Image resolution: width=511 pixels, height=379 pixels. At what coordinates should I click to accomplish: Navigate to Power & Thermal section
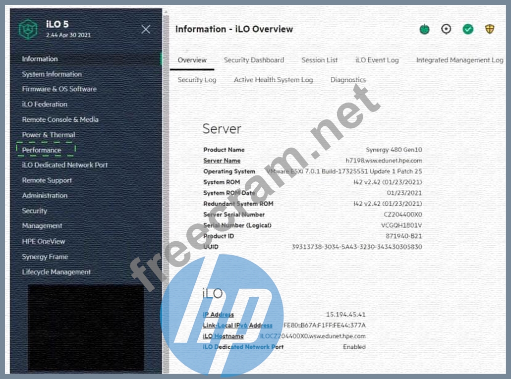[49, 135]
